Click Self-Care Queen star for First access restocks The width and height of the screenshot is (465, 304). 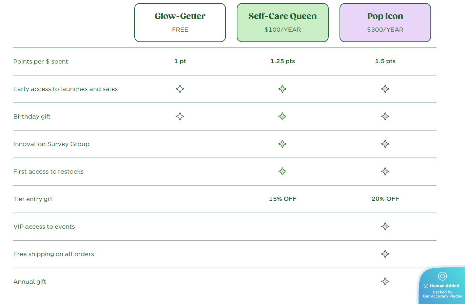click(282, 172)
